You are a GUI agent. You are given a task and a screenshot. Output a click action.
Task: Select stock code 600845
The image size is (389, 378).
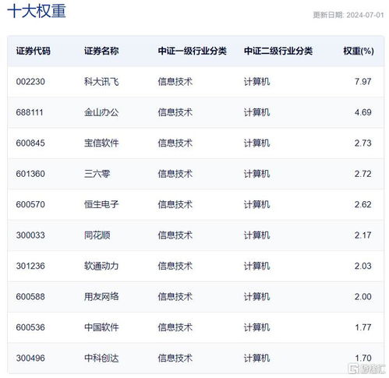tap(30, 143)
